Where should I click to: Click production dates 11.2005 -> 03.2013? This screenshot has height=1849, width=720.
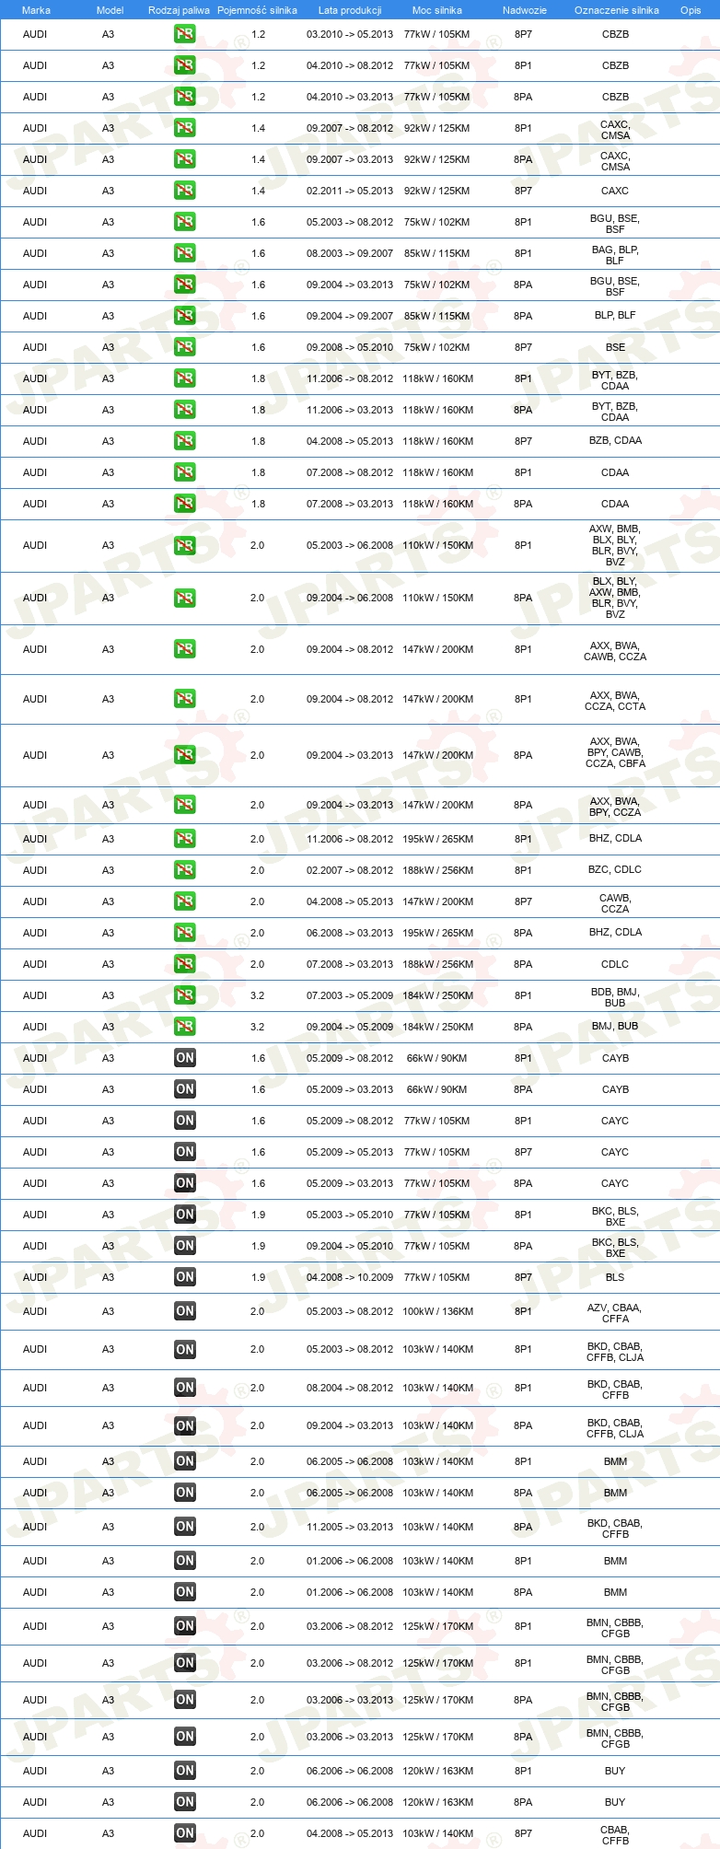350,1527
